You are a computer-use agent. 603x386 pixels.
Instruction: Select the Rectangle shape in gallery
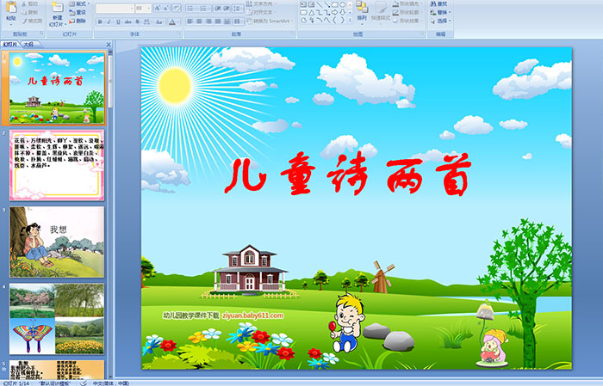(334, 4)
